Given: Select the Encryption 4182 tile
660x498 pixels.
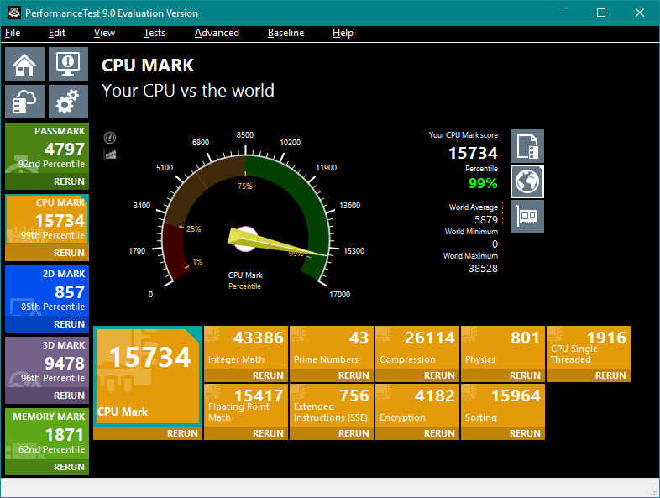Looking at the screenshot, I should 417,406.
